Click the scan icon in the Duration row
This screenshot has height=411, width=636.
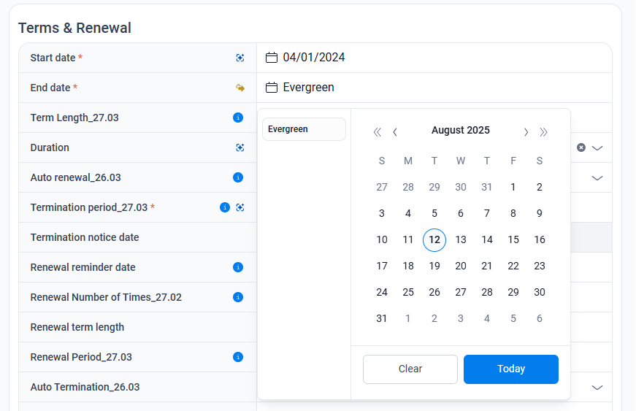(x=240, y=147)
